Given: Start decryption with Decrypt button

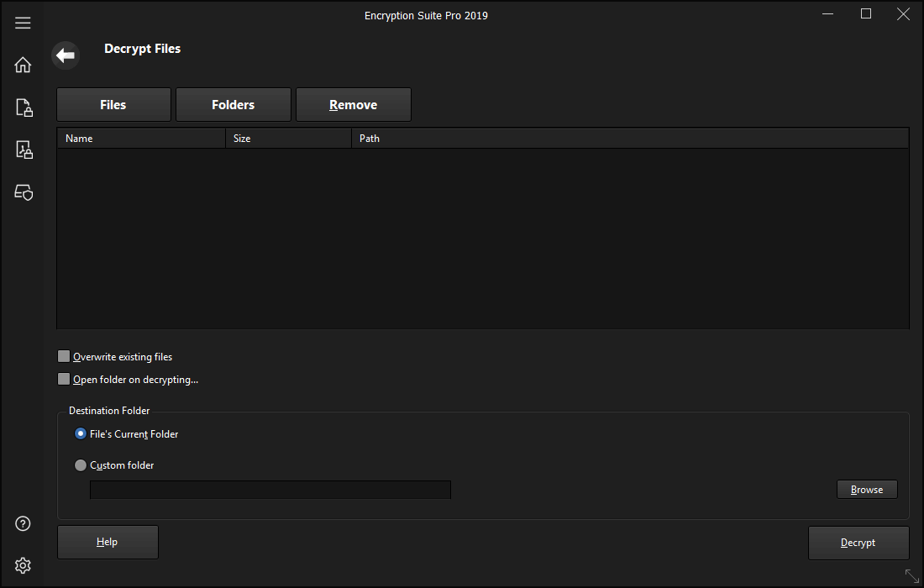Looking at the screenshot, I should pos(858,543).
